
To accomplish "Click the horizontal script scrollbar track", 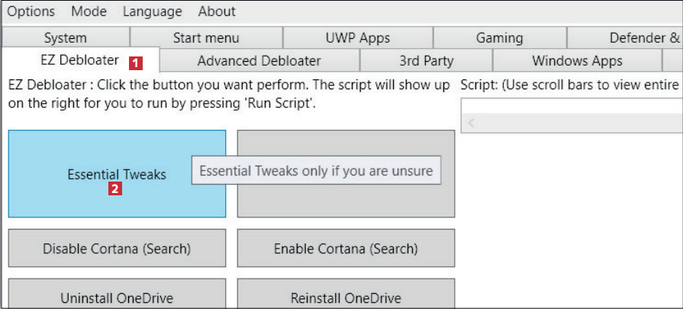I will (x=580, y=123).
